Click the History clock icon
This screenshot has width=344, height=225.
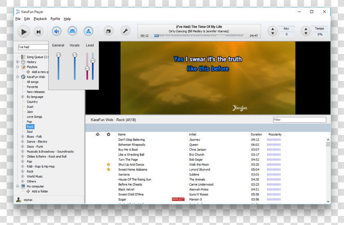(23, 62)
